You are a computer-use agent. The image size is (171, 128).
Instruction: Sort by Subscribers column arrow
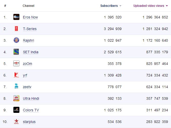tap(121, 6)
